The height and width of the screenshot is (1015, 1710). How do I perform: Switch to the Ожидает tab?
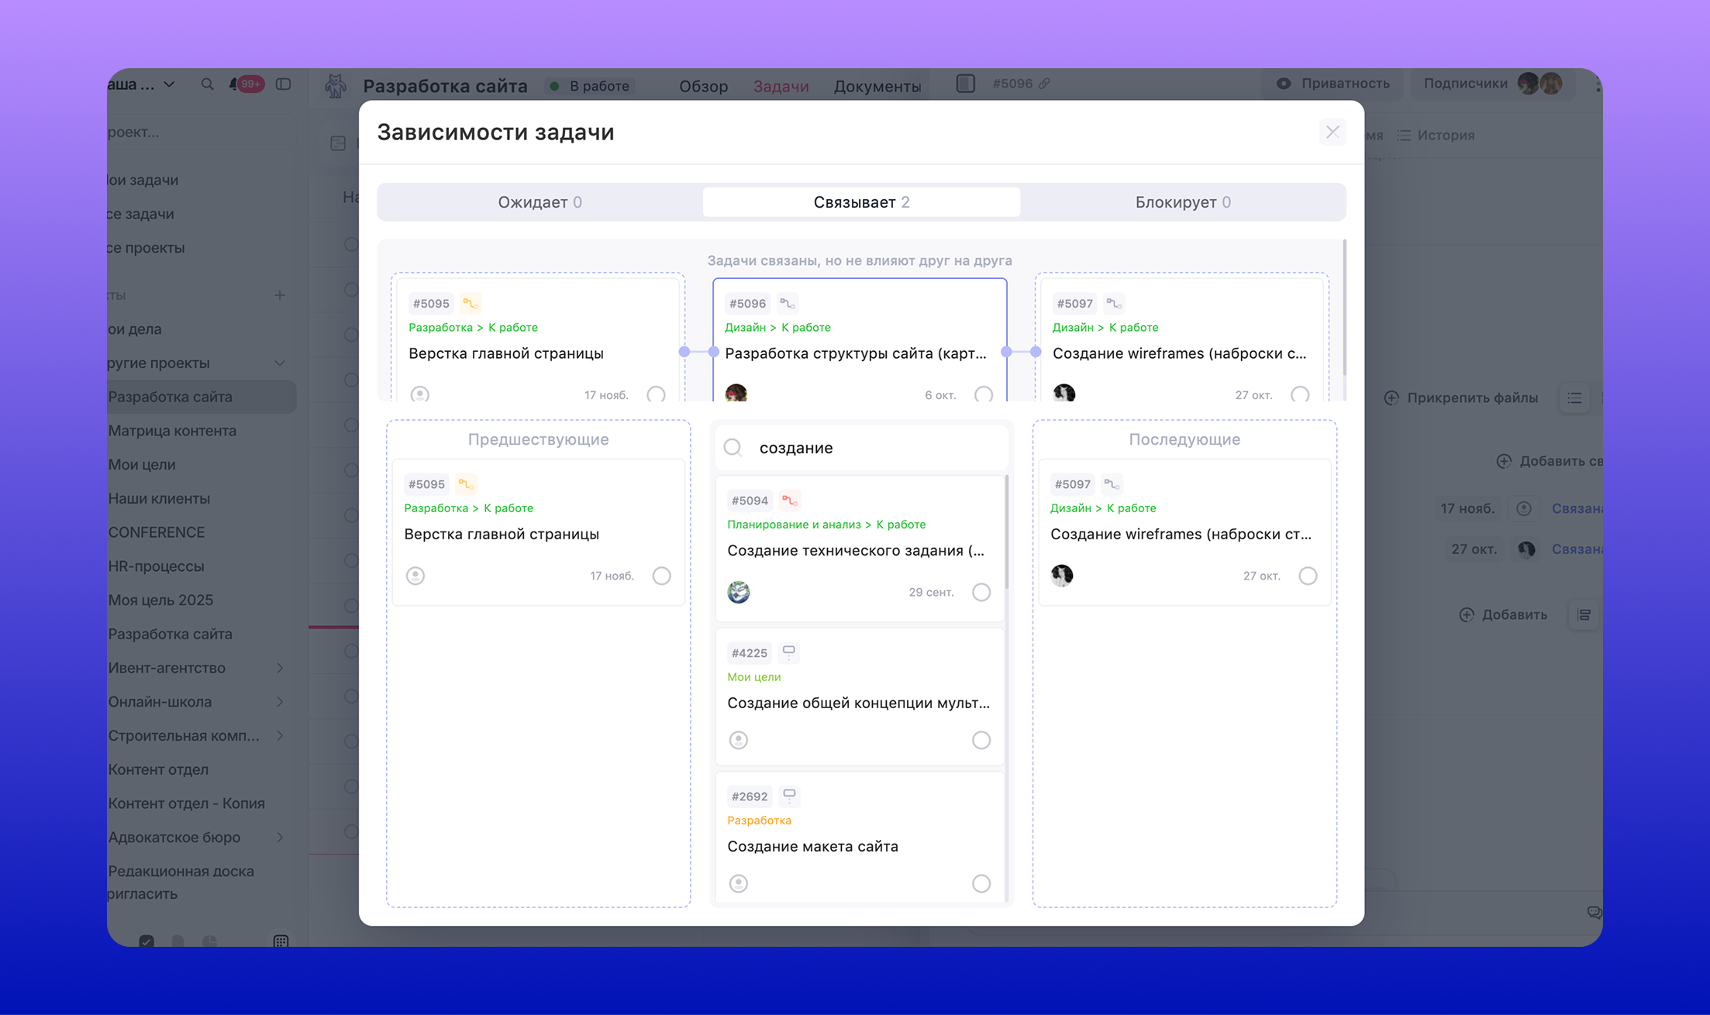tap(540, 202)
